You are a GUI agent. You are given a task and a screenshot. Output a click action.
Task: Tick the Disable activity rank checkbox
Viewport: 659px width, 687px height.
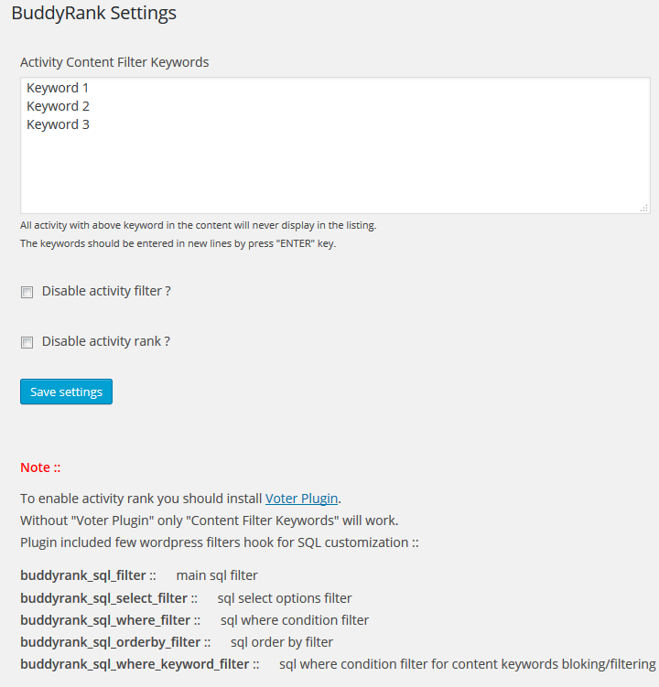click(x=27, y=342)
